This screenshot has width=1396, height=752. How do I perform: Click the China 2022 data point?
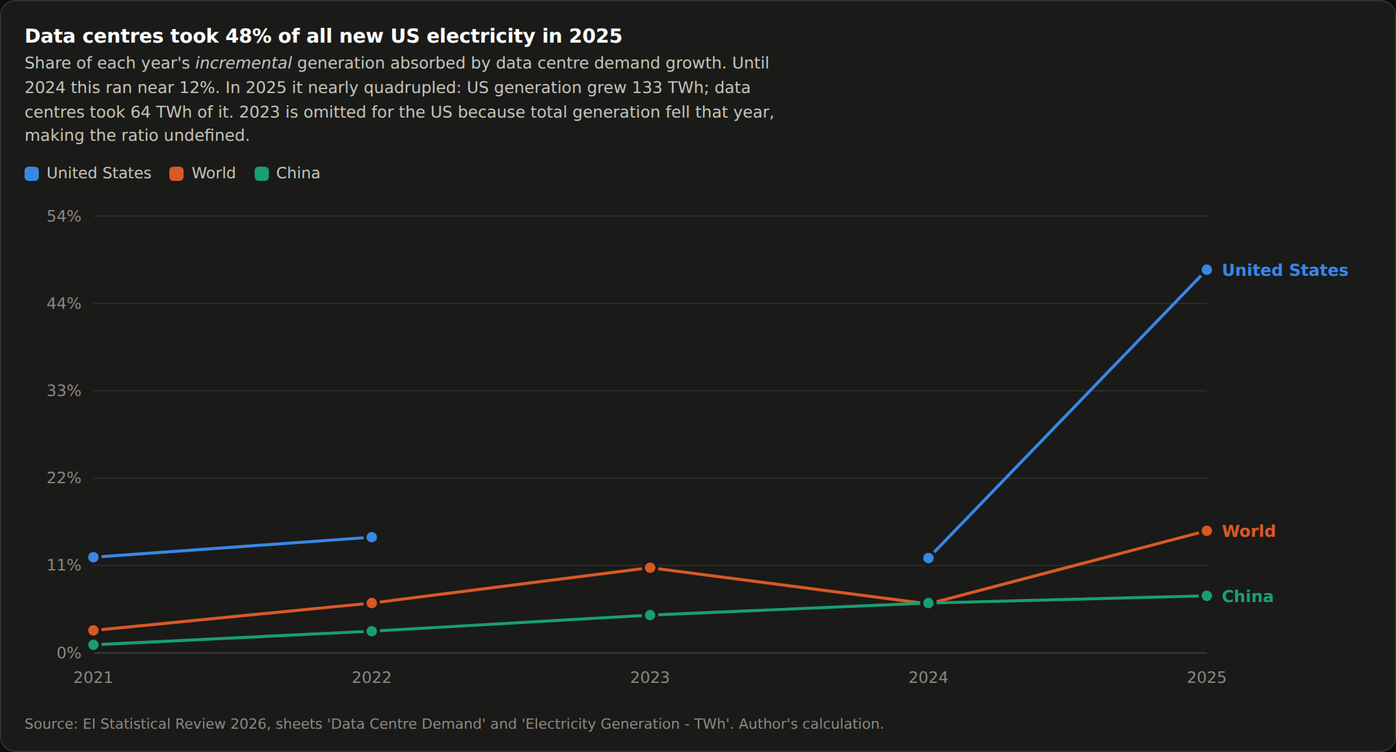(372, 631)
